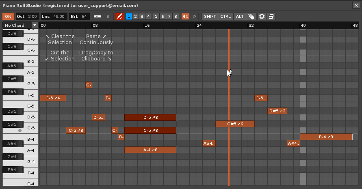Click timeline marker 40
The image size is (362, 189).
click(303, 26)
